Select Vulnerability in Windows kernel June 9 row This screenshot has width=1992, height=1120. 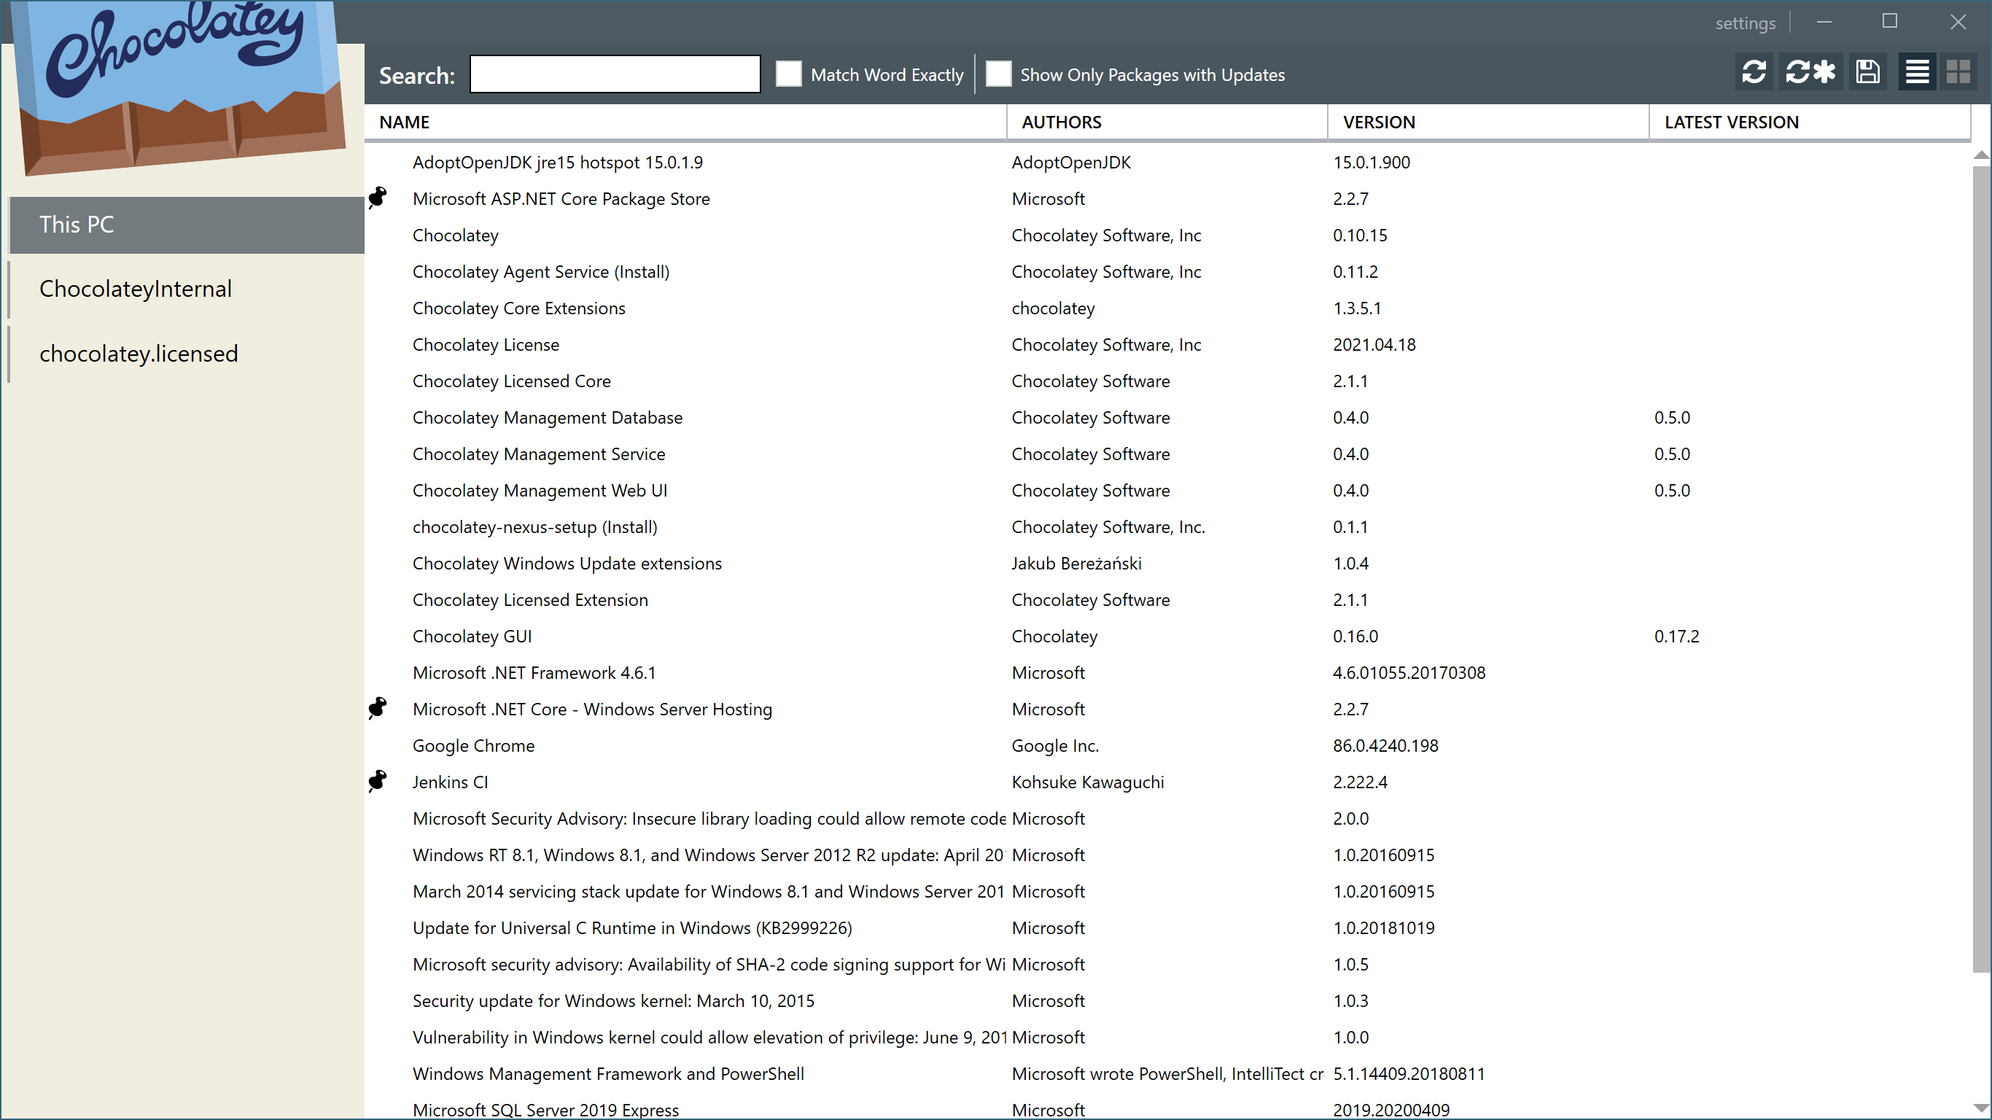click(1167, 1037)
